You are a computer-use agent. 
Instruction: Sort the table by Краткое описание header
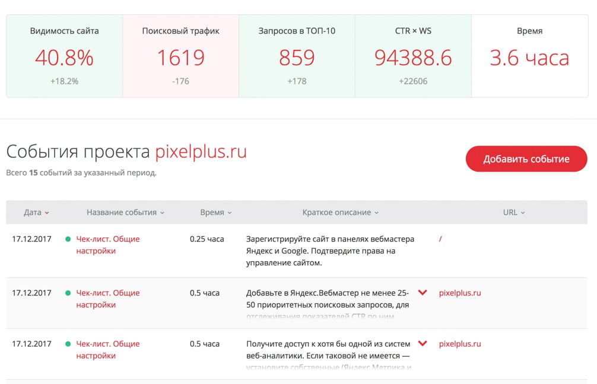click(x=341, y=212)
